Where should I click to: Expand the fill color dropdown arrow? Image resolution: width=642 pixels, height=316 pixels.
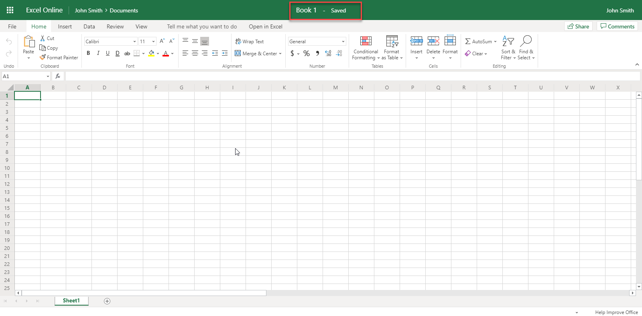(x=158, y=53)
